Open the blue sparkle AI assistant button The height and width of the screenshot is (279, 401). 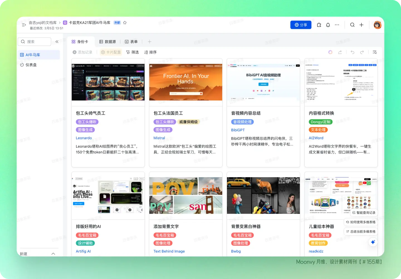tap(373, 242)
